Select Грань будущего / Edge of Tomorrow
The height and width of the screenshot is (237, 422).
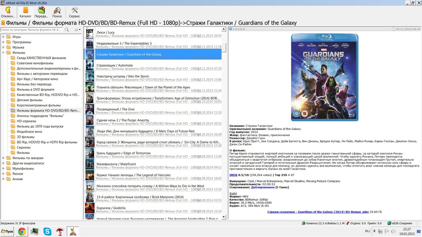click(x=153, y=153)
